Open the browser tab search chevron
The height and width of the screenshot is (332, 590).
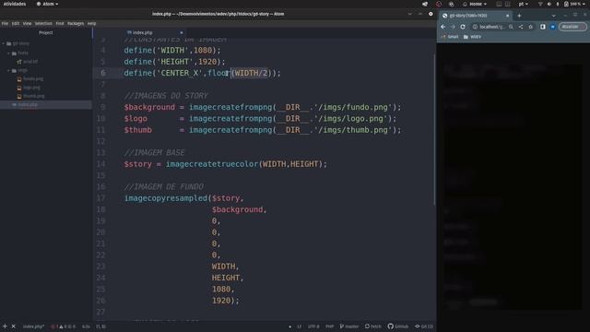pos(553,16)
